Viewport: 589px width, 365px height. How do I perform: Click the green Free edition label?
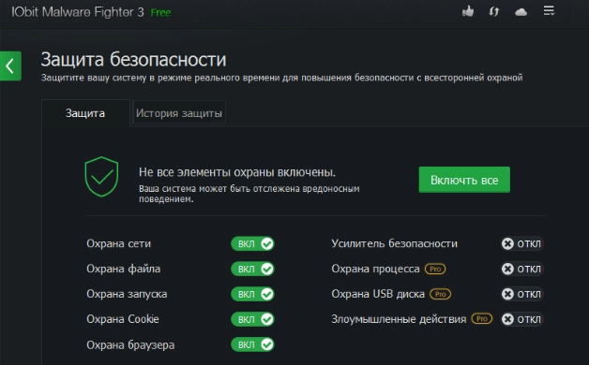(x=160, y=13)
